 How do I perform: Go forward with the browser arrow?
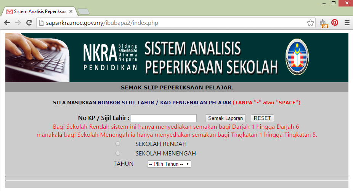pyautogui.click(x=18, y=23)
